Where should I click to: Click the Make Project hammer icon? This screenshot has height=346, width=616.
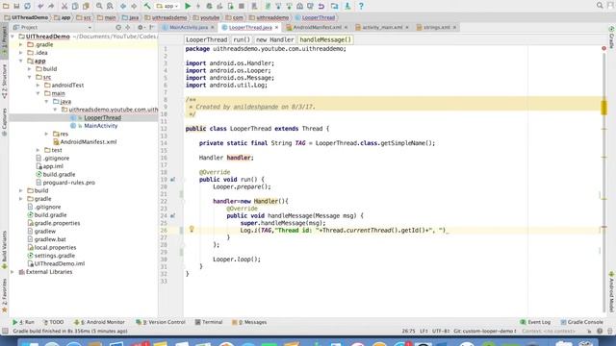[x=147, y=6]
